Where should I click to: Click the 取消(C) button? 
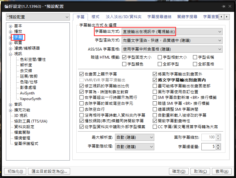click(200, 171)
